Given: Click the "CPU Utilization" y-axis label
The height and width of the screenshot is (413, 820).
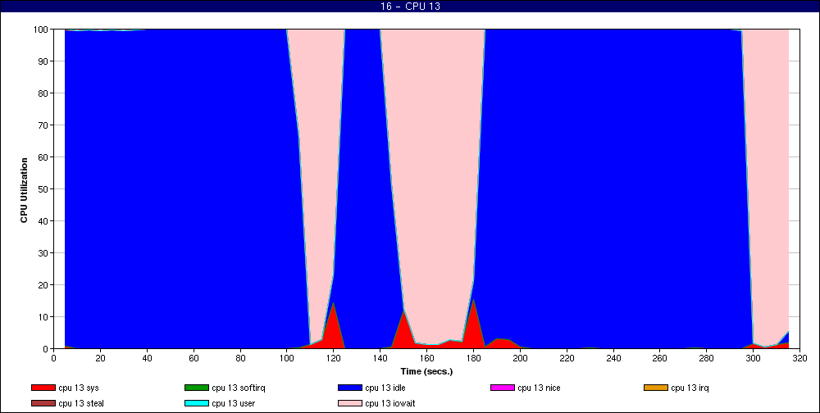Looking at the screenshot, I should tap(24, 189).
